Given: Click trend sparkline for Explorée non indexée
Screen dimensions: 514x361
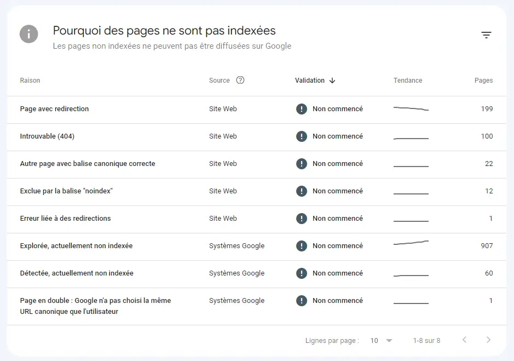Looking at the screenshot, I should coord(411,243).
